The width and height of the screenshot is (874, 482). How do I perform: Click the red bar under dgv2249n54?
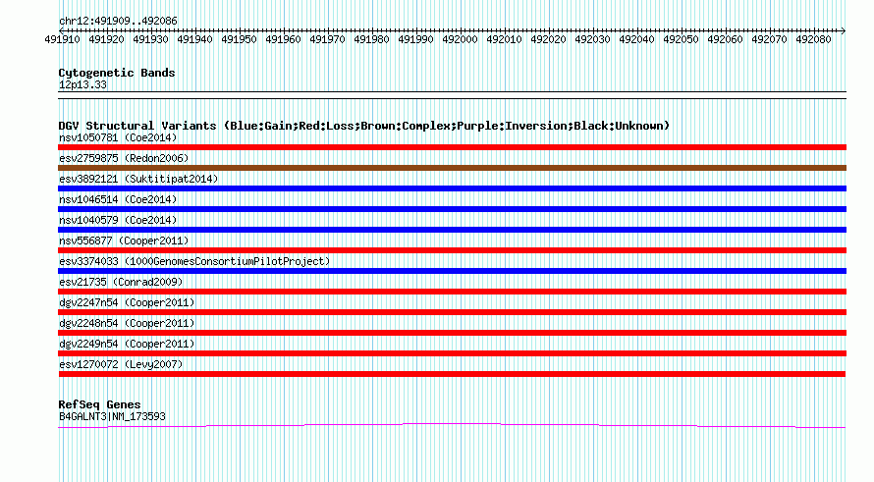(x=452, y=353)
